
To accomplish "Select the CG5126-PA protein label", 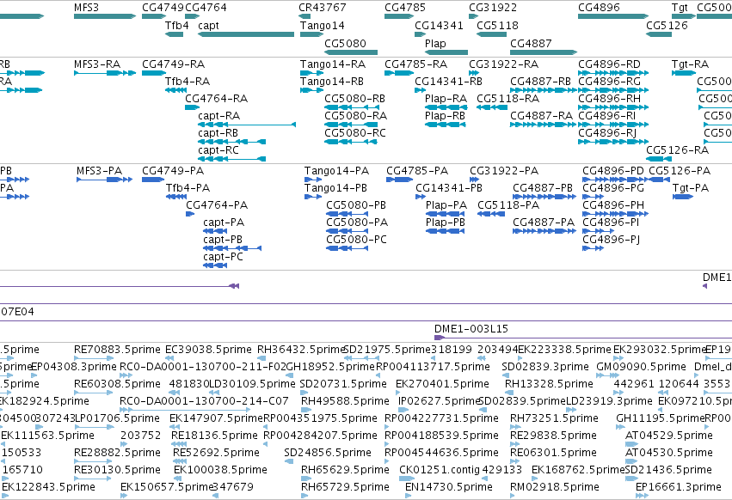I will [680, 171].
